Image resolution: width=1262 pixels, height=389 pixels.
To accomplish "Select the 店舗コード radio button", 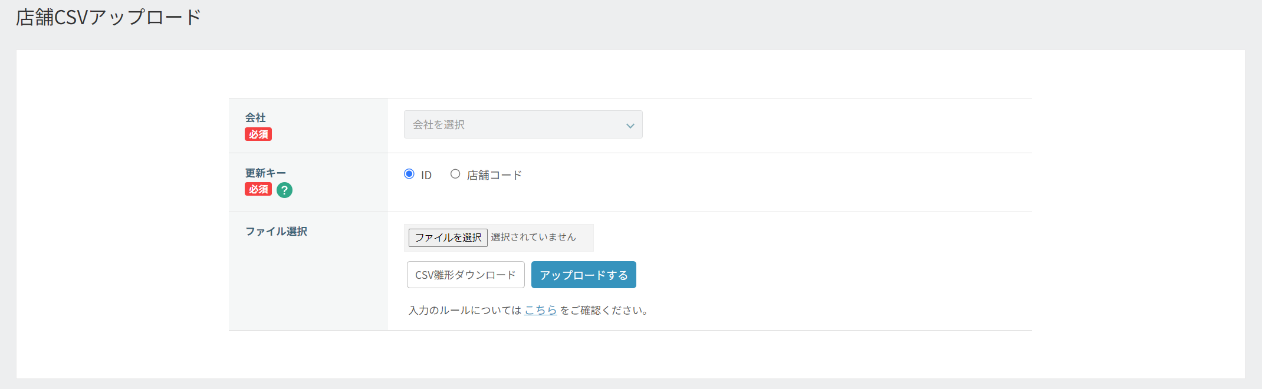I will [x=455, y=174].
